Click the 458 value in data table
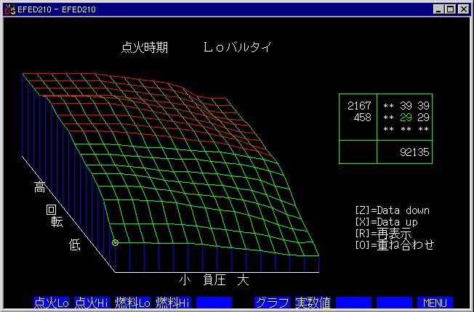The image size is (474, 312). [362, 117]
